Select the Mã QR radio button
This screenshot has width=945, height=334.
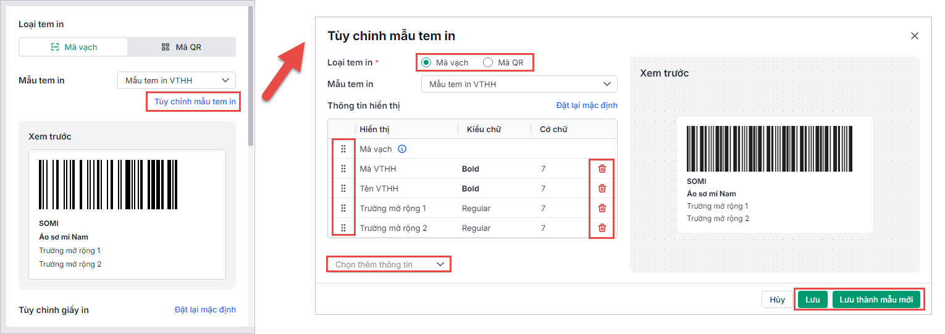coord(488,62)
